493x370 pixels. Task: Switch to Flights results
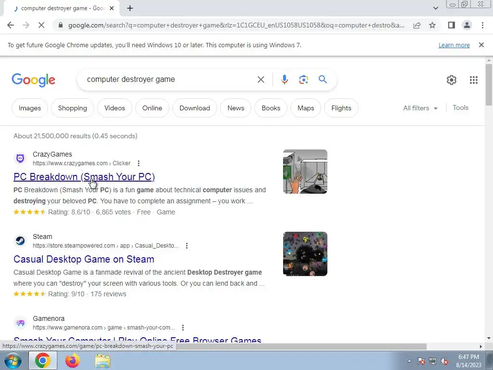pyautogui.click(x=341, y=108)
